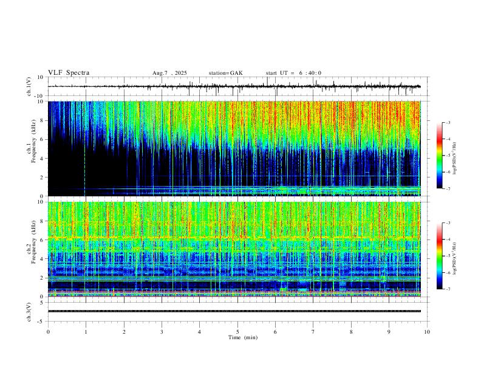Click the "start UT = 6 :40: 0" label

(x=293, y=73)
